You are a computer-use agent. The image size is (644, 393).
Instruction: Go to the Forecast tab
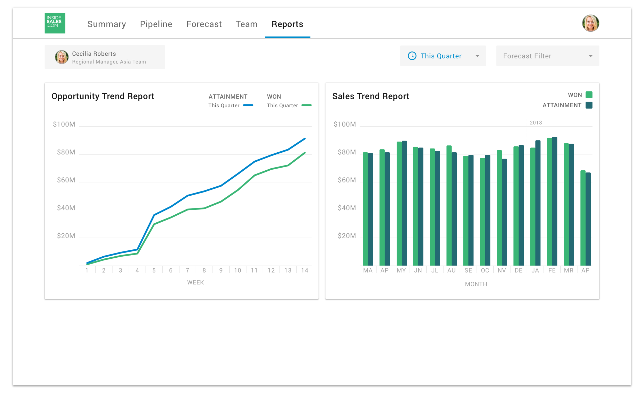(x=204, y=24)
